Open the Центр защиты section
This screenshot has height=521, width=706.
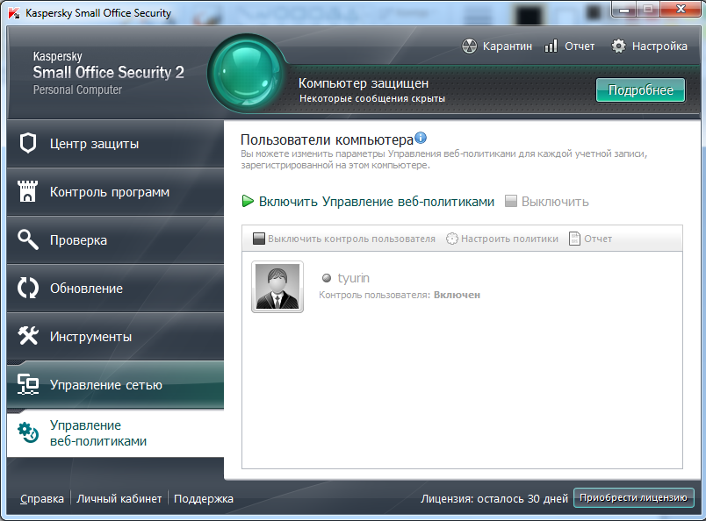115,144
